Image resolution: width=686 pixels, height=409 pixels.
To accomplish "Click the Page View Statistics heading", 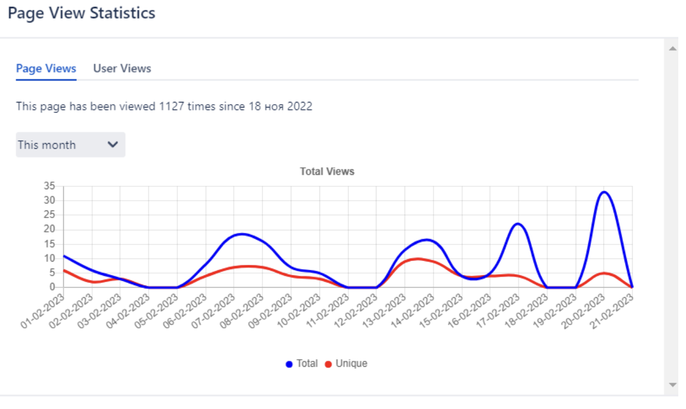I will (x=82, y=13).
